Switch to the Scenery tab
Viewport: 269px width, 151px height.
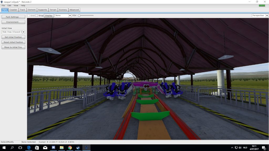63,10
